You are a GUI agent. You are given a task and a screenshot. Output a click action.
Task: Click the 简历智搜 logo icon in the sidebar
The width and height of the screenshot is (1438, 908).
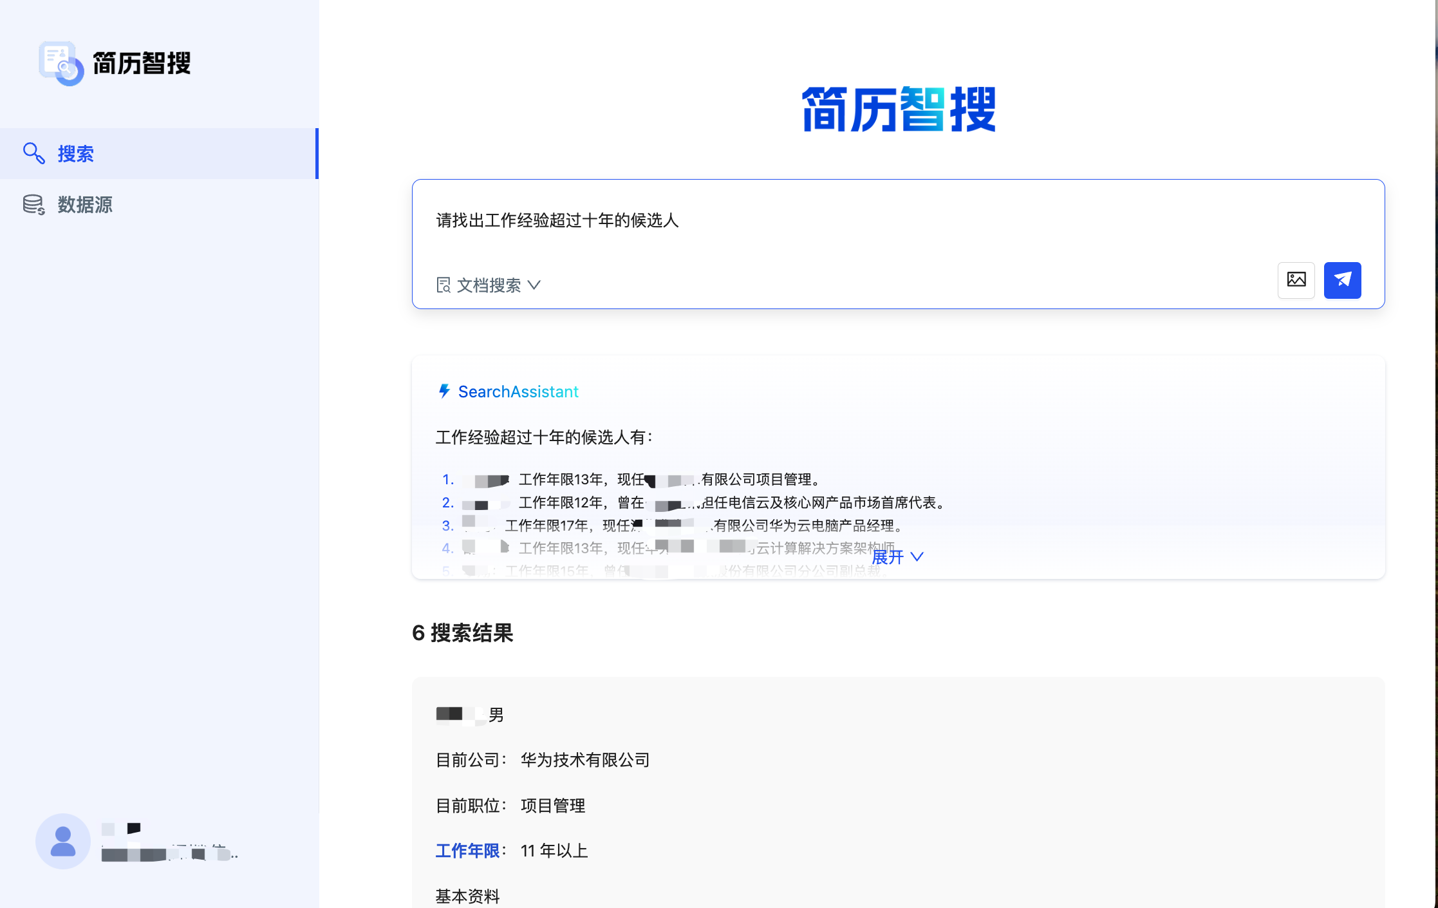coord(61,63)
